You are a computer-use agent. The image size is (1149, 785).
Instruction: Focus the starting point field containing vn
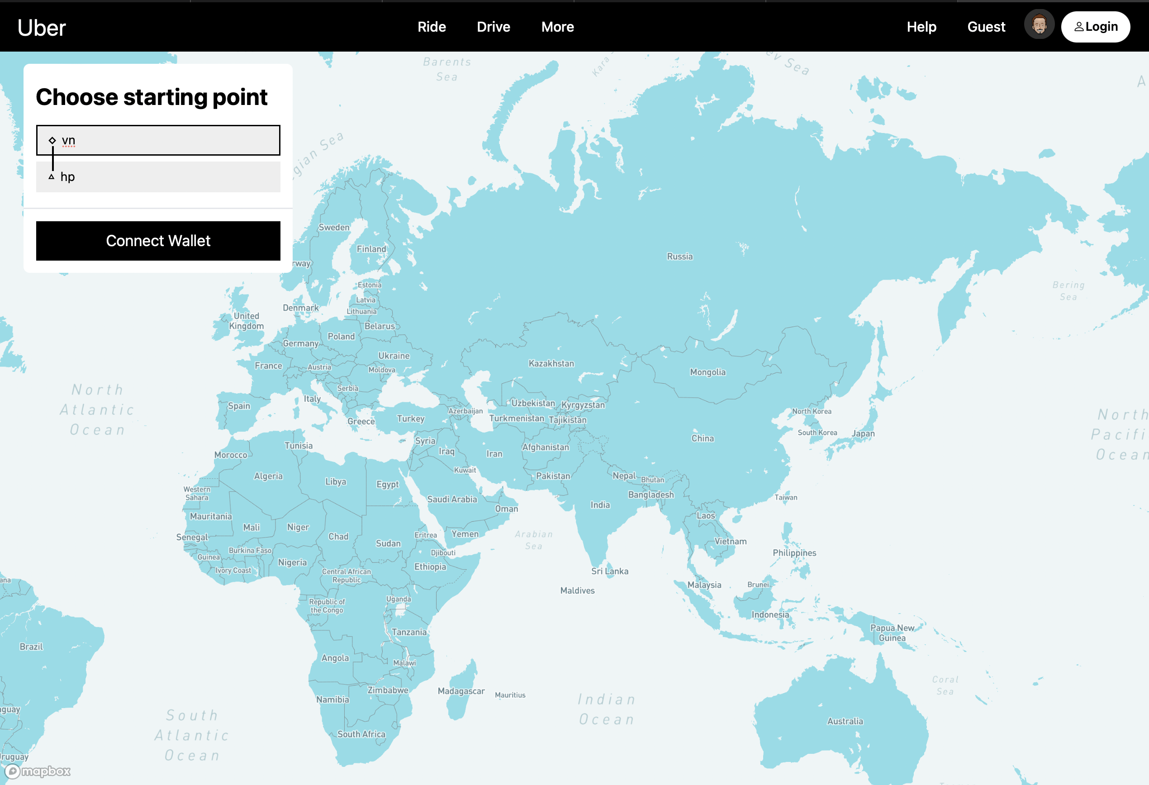[x=158, y=140]
